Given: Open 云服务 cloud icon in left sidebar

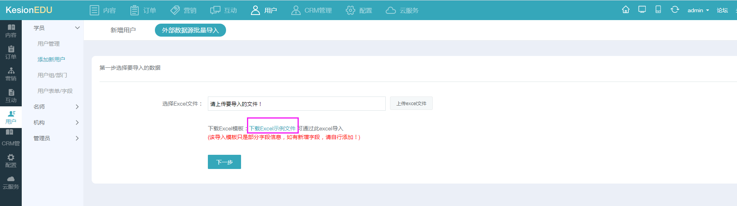Looking at the screenshot, I should (x=11, y=182).
